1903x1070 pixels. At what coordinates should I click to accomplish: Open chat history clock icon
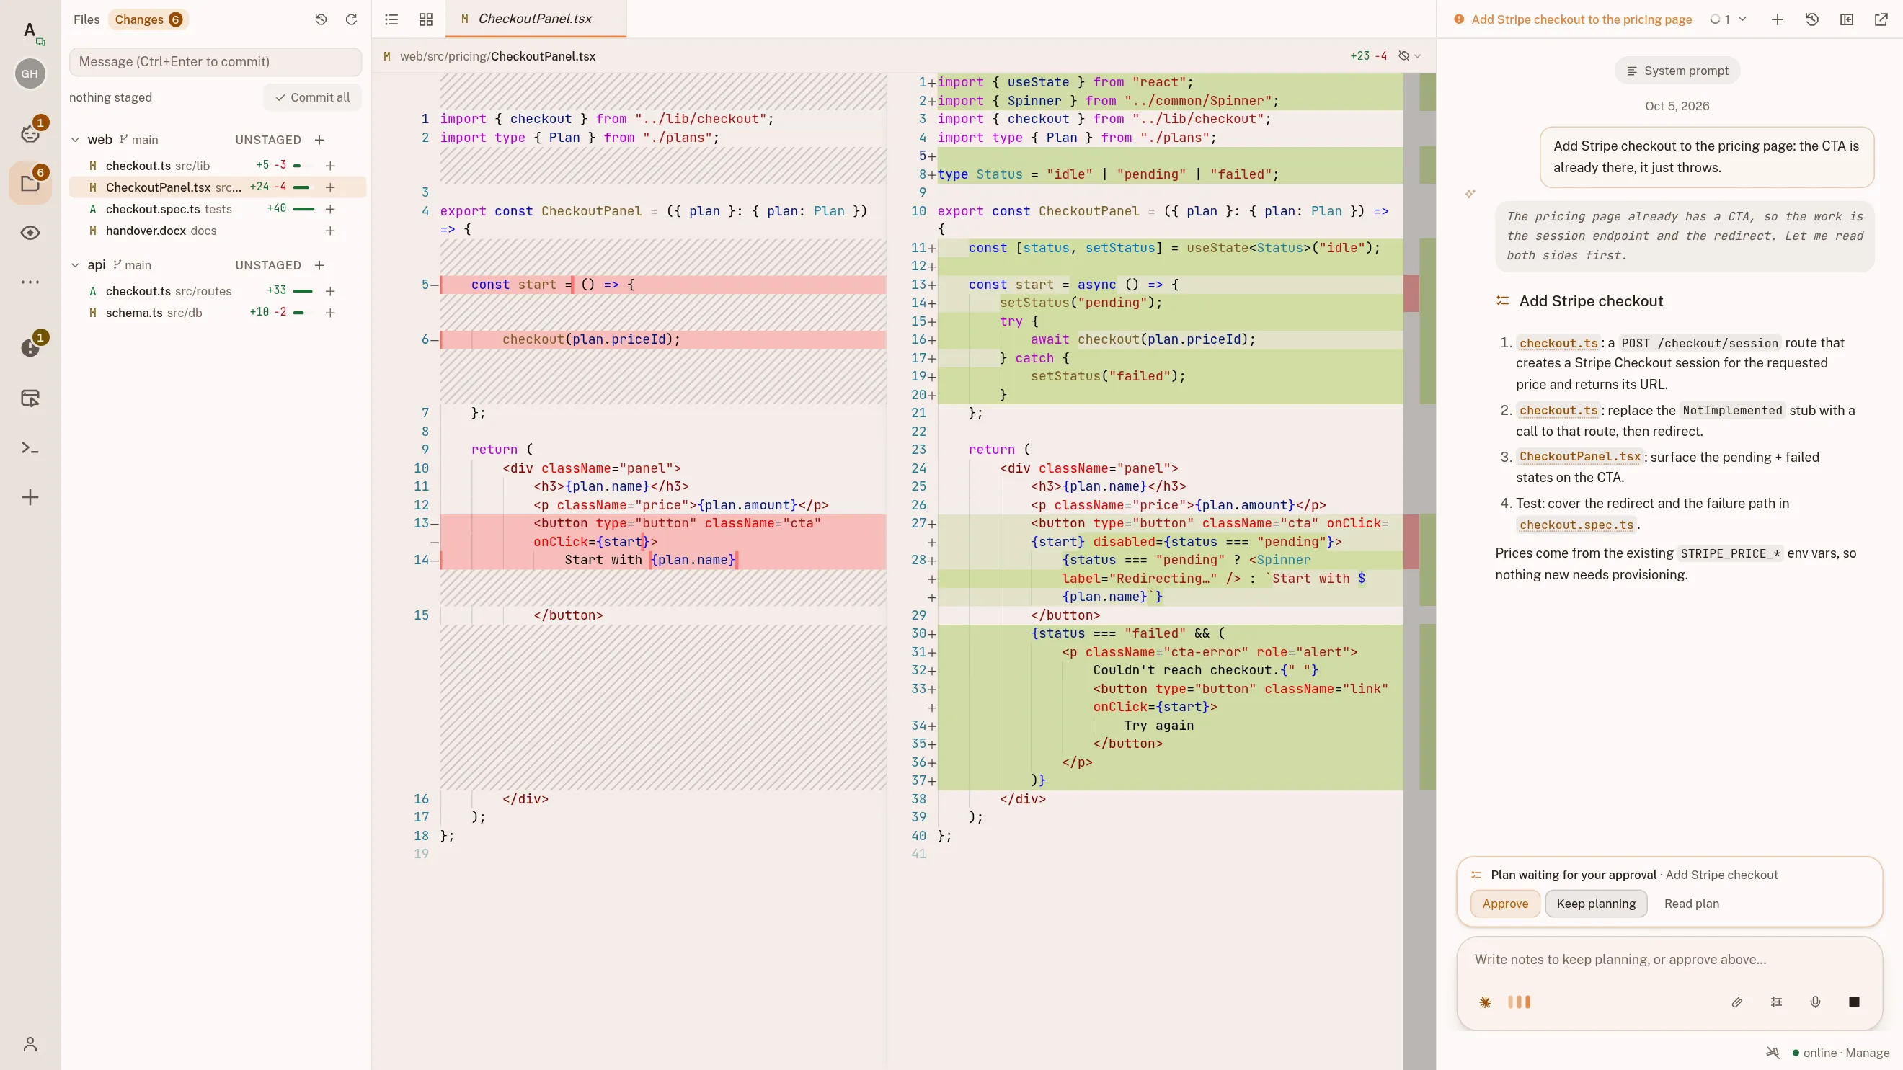(1812, 19)
